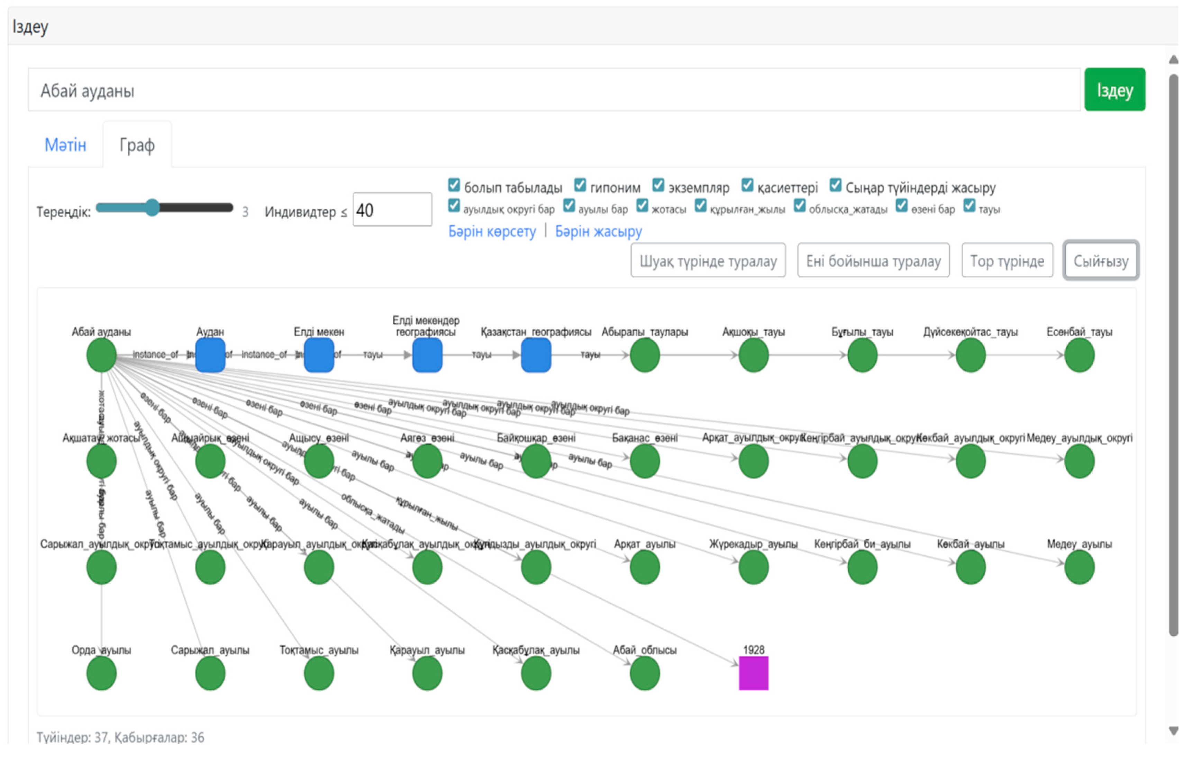Click the Абай_облысы green node

(645, 673)
